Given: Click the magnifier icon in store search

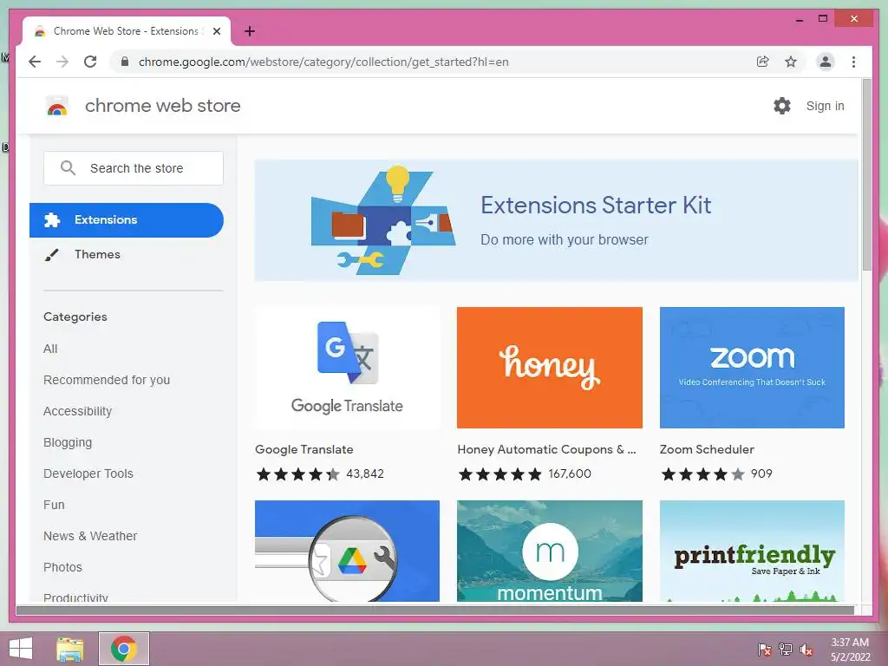Looking at the screenshot, I should coord(68,168).
